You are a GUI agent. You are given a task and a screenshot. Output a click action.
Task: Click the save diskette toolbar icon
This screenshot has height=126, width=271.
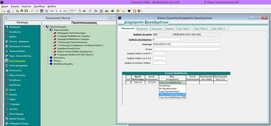pyautogui.click(x=8, y=11)
